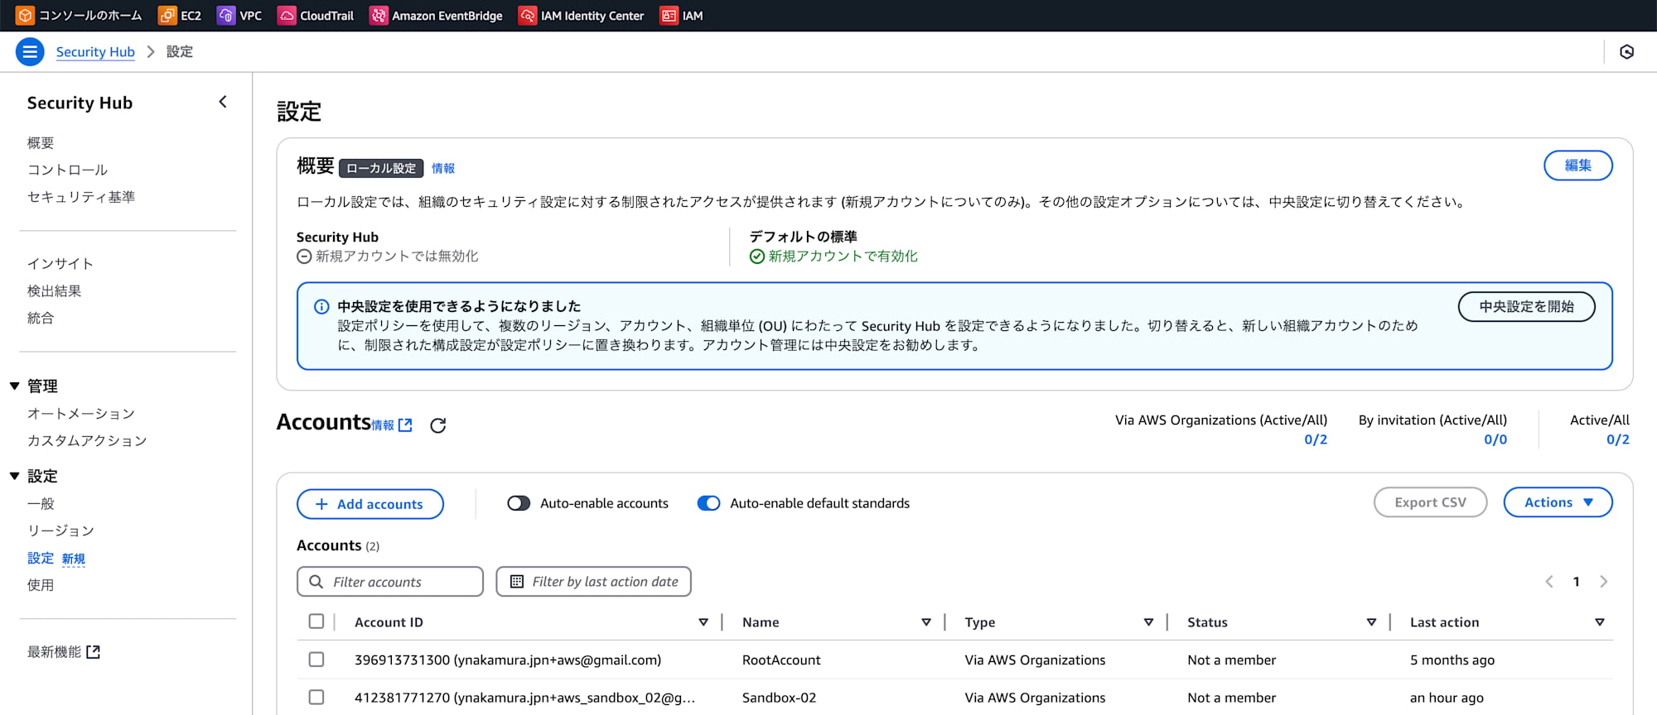Sort by Last action column arrow

coord(1600,622)
